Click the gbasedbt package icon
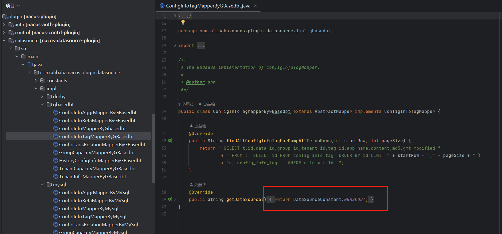 coord(49,104)
